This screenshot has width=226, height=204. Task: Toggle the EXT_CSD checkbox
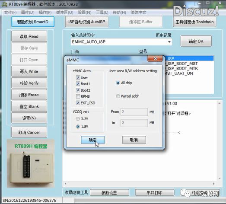tap(78, 103)
